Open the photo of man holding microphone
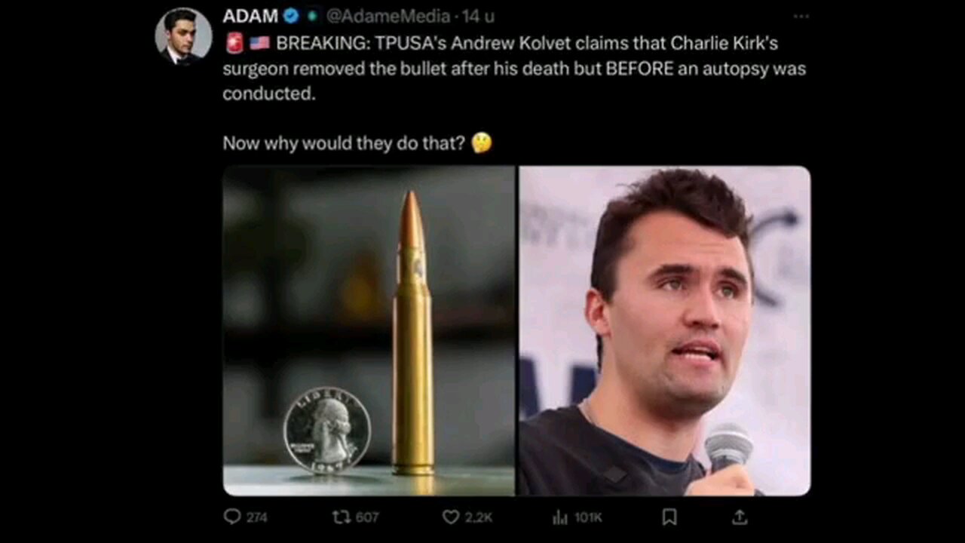The image size is (965, 543). (x=664, y=330)
